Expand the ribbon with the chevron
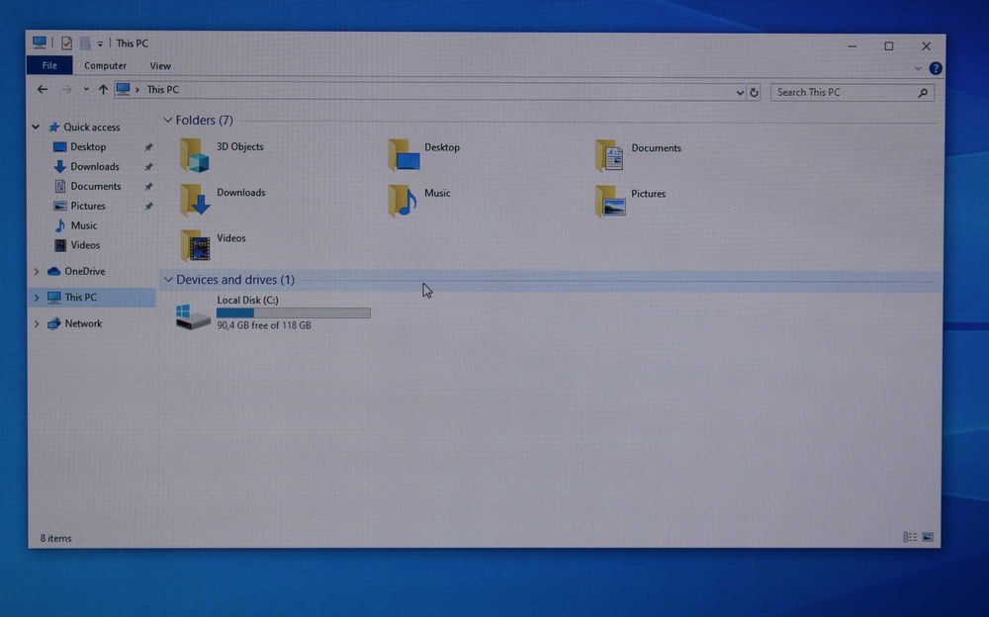Screen dimensions: 989x617 coord(918,68)
